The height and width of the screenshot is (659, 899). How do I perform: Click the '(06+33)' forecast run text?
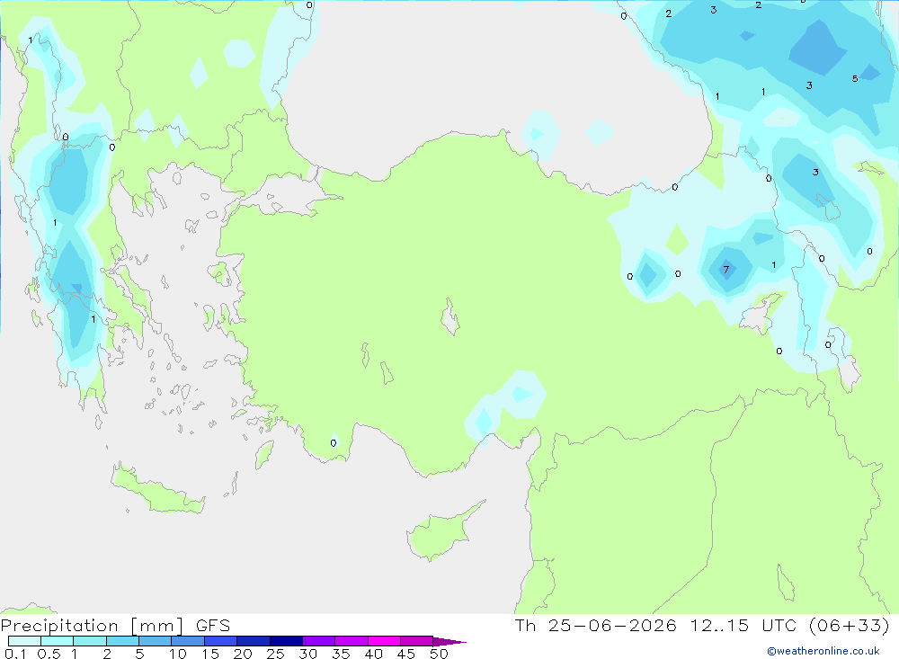click(x=850, y=625)
